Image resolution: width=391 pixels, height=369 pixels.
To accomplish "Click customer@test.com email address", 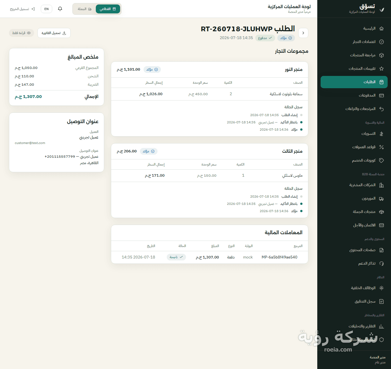I will point(30,143).
